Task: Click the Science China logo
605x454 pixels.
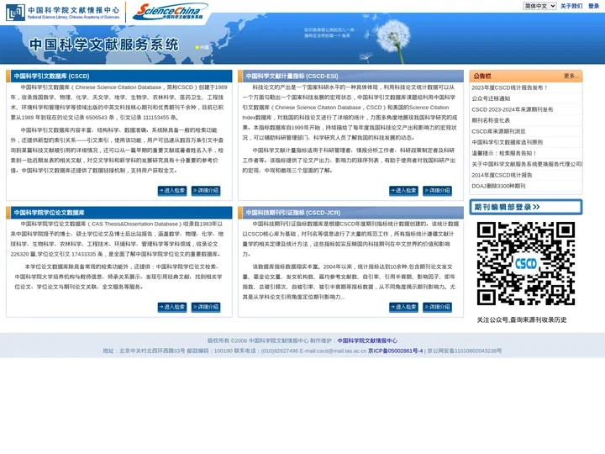Action: pyautogui.click(x=170, y=12)
